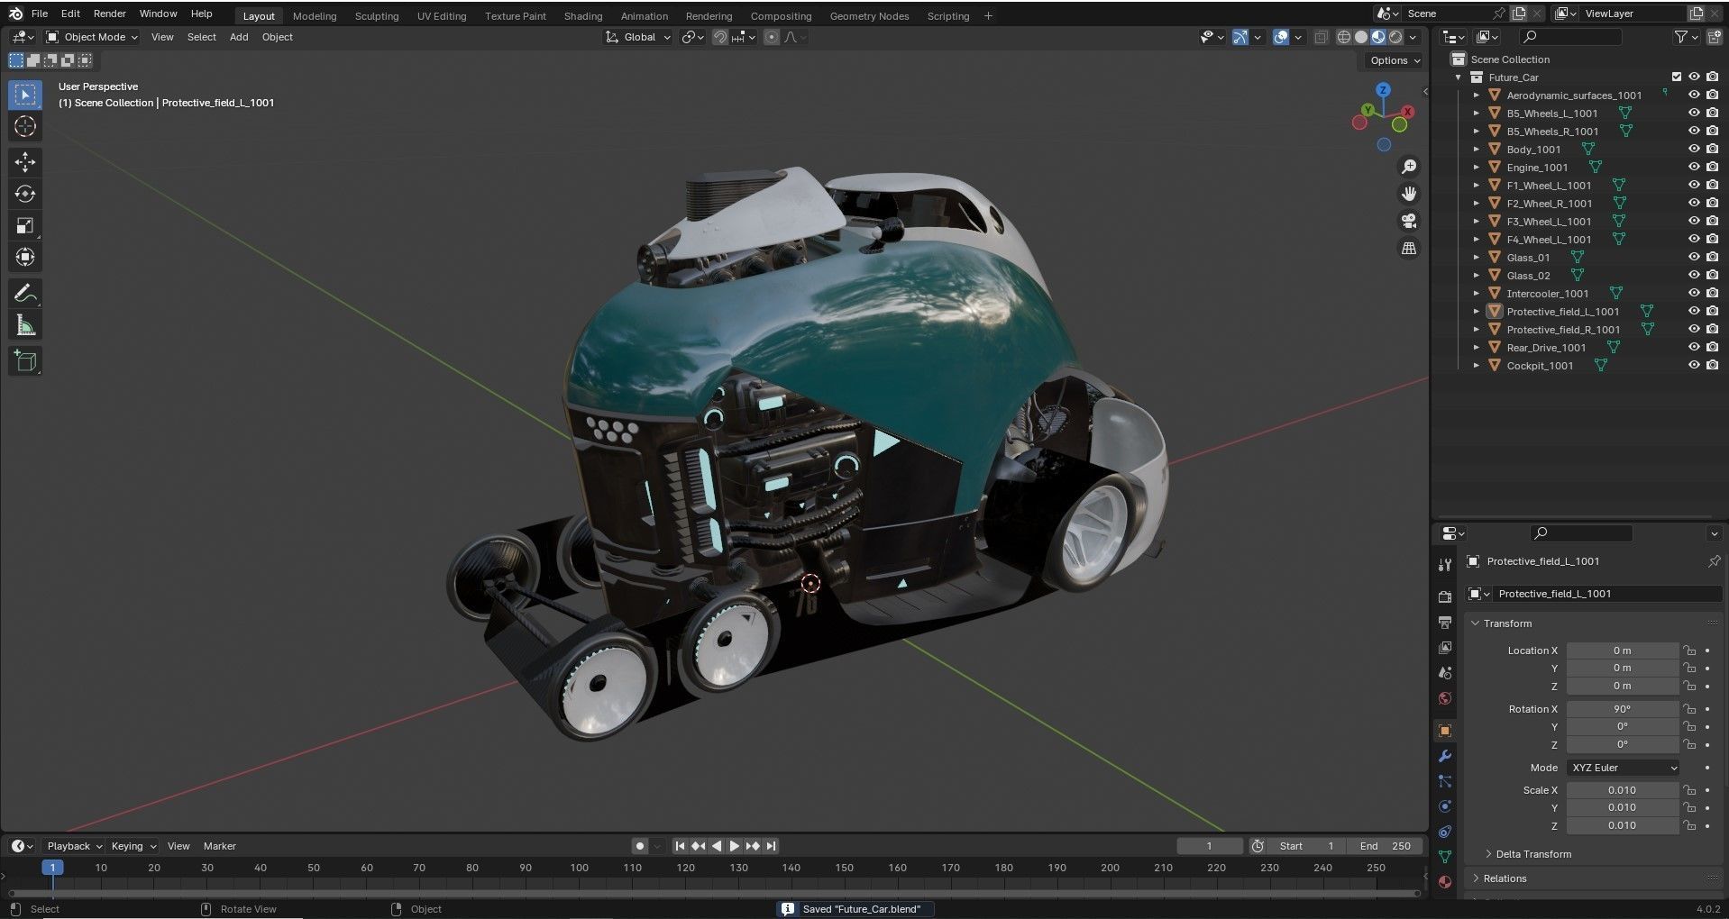Open the XYZ Euler mode dropdown
The height and width of the screenshot is (919, 1729).
1624,768
